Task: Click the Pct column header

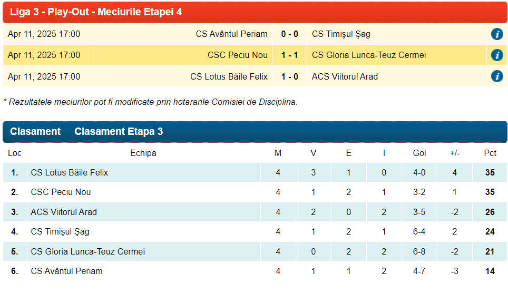Action: pos(490,153)
